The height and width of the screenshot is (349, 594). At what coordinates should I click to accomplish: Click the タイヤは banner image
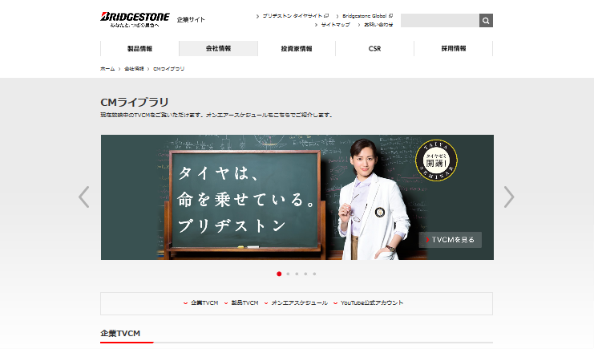tap(297, 197)
